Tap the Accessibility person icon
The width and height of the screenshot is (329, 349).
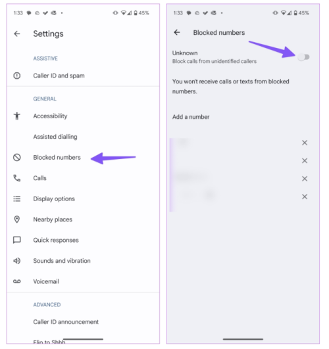click(x=17, y=116)
